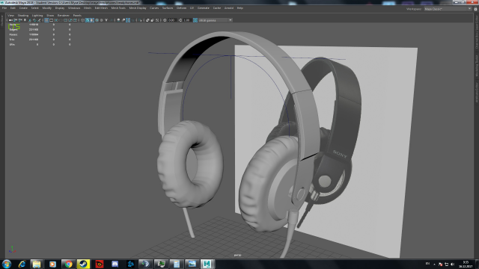Open the Arnold menu
The width and height of the screenshot is (479, 269).
click(229, 8)
